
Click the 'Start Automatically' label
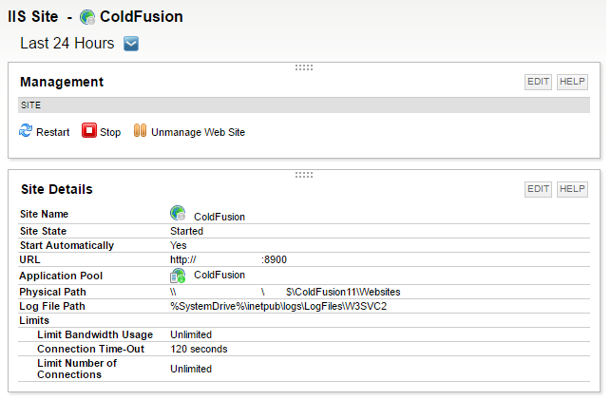[67, 246]
